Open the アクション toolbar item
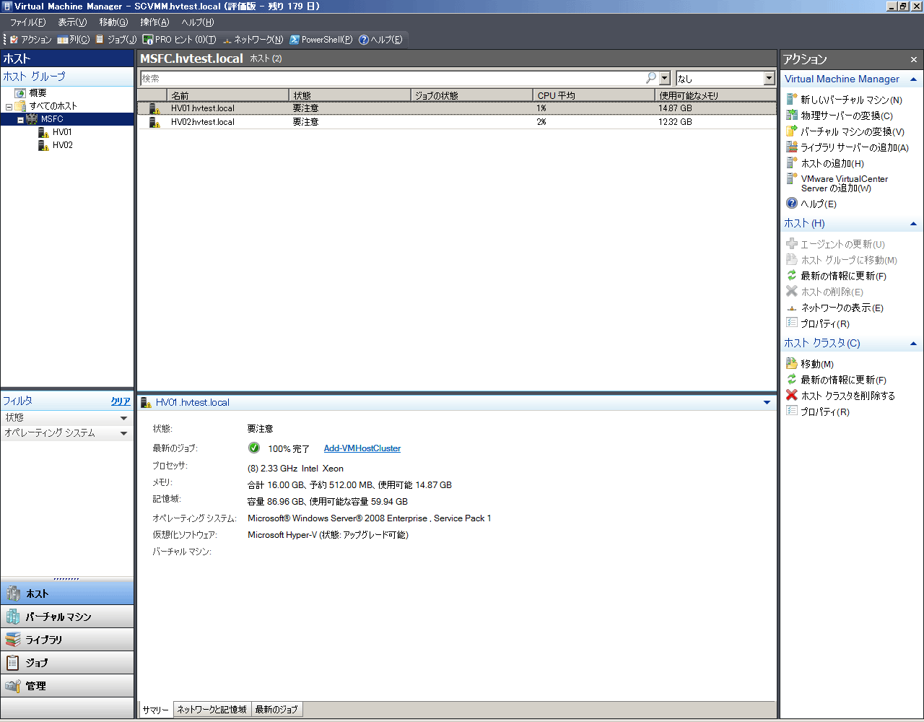924x722 pixels. [30, 40]
